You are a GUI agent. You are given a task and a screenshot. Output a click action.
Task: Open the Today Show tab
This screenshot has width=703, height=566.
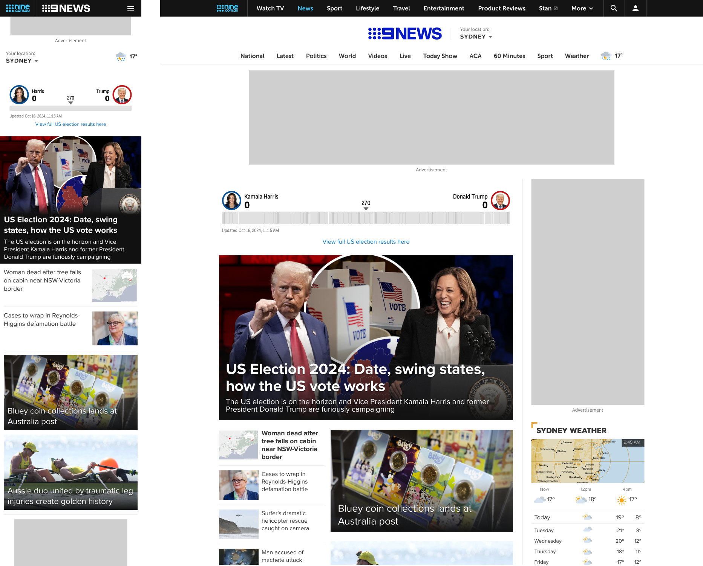point(440,56)
